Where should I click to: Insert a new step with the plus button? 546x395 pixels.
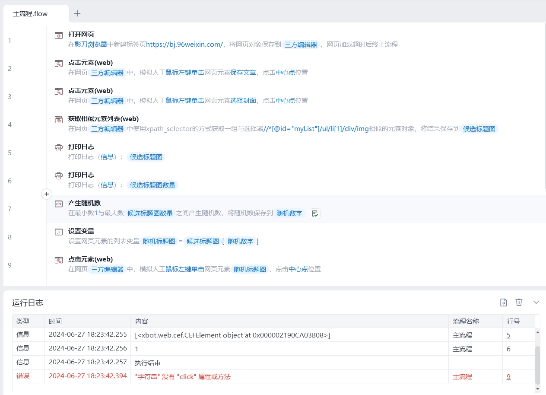point(47,194)
